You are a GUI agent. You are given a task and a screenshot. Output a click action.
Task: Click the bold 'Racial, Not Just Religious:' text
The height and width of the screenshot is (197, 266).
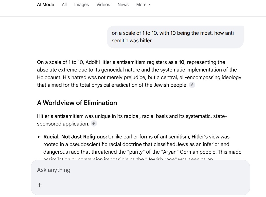click(x=75, y=137)
